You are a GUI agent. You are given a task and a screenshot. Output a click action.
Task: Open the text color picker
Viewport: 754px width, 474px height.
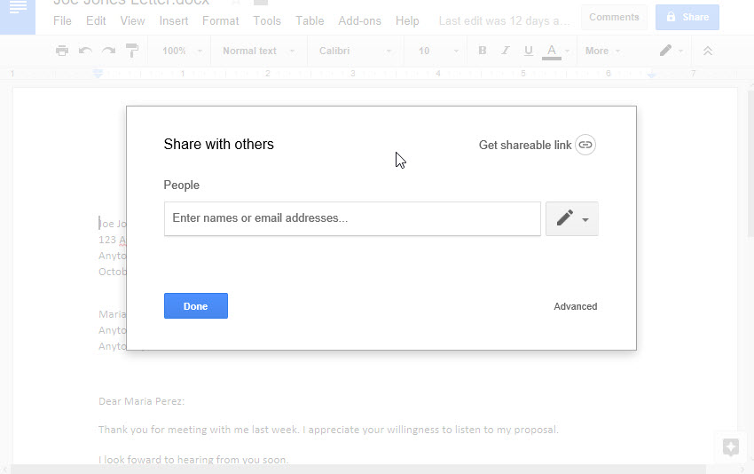click(552, 51)
